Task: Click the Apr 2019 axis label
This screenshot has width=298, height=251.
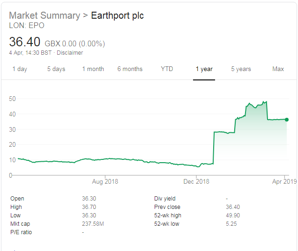Action: tap(285, 181)
